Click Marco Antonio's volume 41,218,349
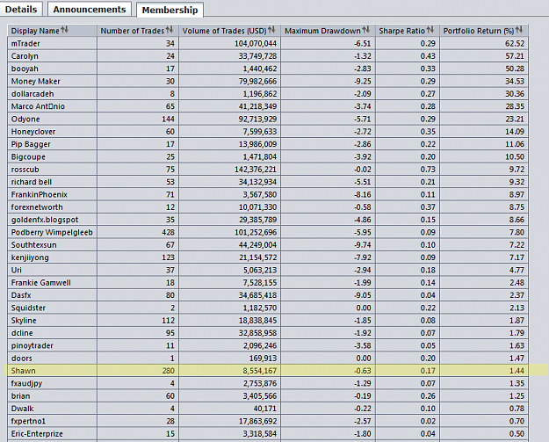The image size is (549, 442). [x=257, y=106]
